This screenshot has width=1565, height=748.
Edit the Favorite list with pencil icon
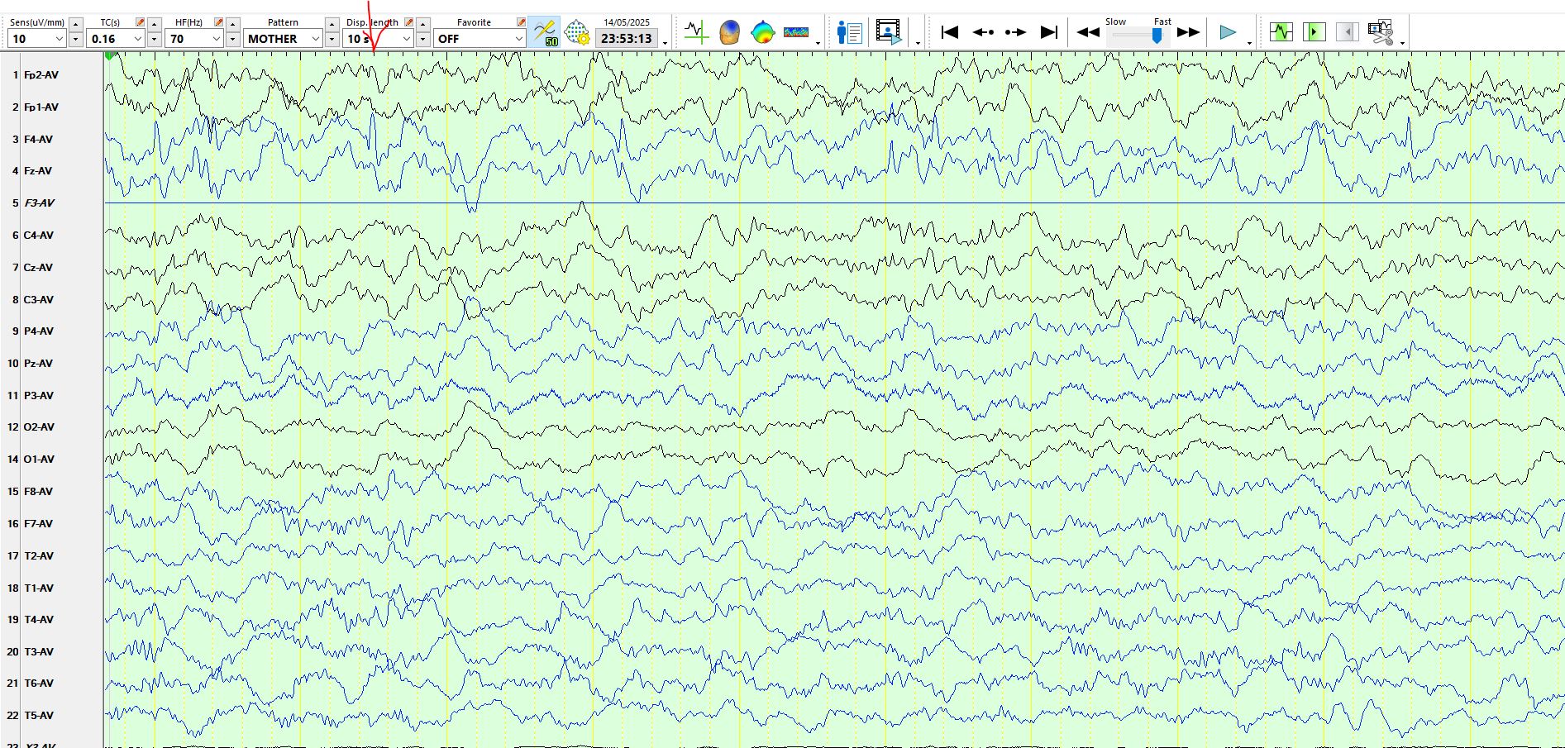(521, 22)
